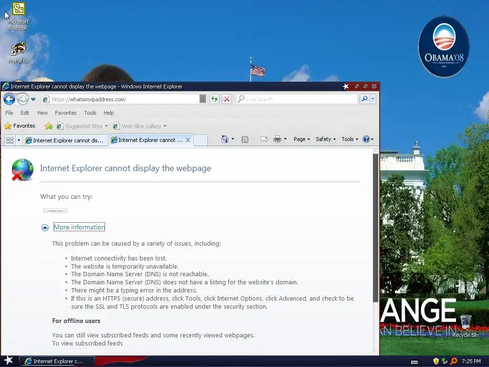
Task: Open search provider dropdown arrow
Action: pos(372,99)
